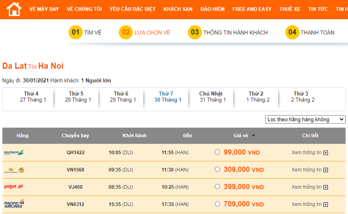The image size is (348, 214).
Task: Click the 99,000 VND price text
Action: [242, 152]
